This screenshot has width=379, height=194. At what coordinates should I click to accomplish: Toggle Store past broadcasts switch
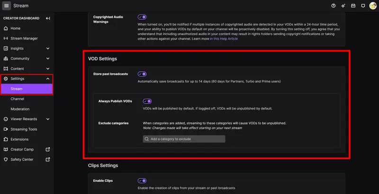click(x=142, y=74)
